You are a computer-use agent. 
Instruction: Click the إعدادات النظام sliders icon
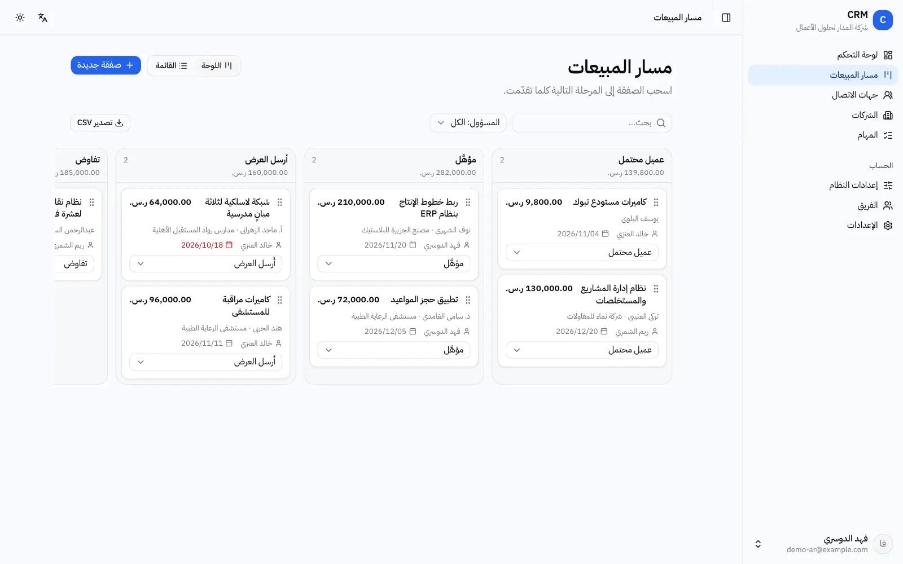(x=888, y=185)
